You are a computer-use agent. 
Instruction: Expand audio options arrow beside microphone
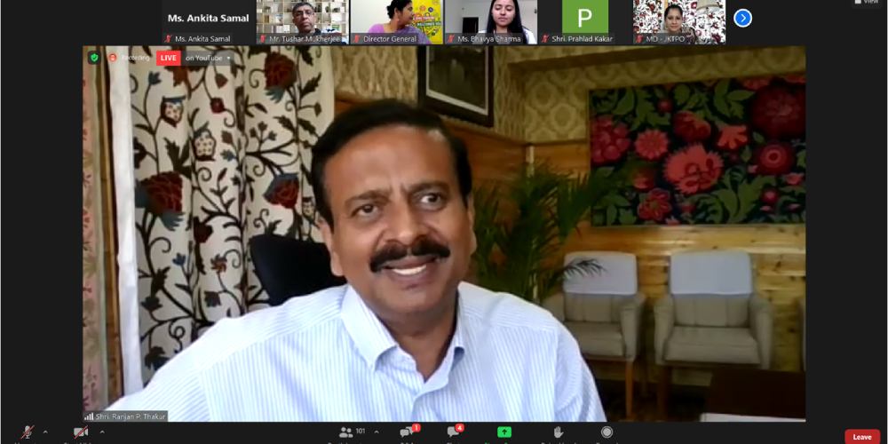click(45, 432)
